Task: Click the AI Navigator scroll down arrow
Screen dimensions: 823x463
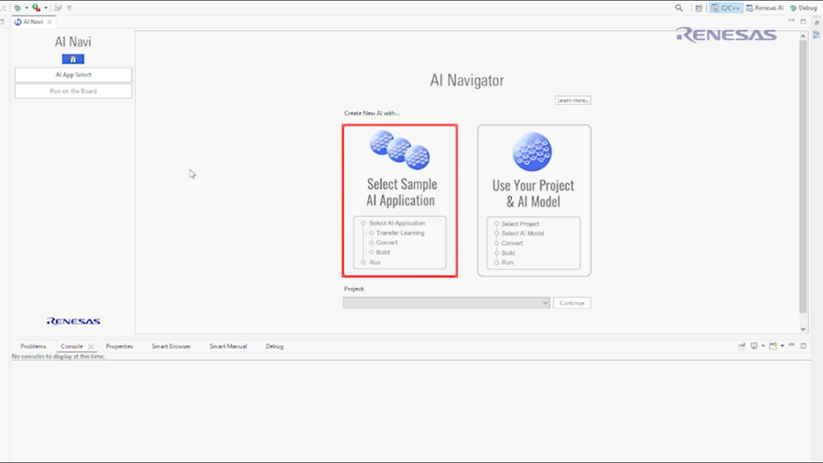Action: pyautogui.click(x=802, y=329)
